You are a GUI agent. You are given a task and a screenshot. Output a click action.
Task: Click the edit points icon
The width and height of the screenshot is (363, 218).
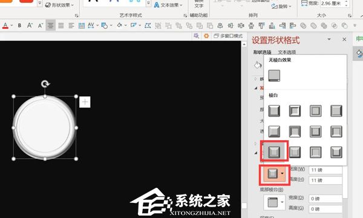coord(148,25)
